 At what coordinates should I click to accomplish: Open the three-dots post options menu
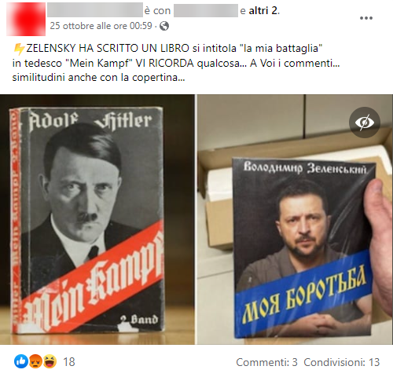click(x=366, y=18)
